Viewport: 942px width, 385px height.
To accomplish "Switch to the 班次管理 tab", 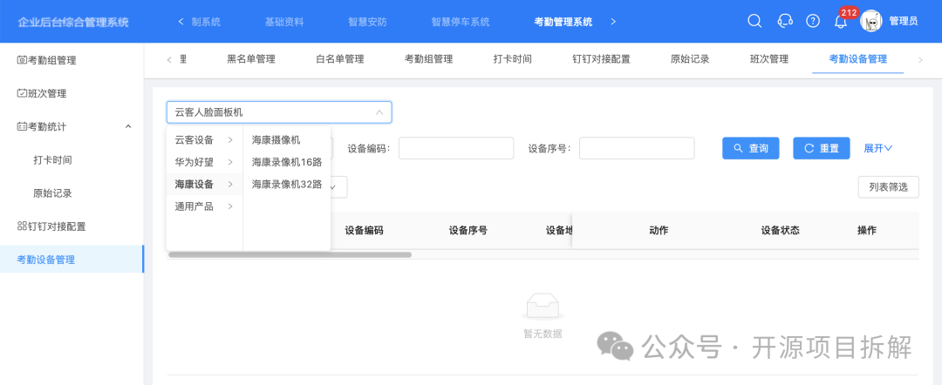I will pos(769,59).
